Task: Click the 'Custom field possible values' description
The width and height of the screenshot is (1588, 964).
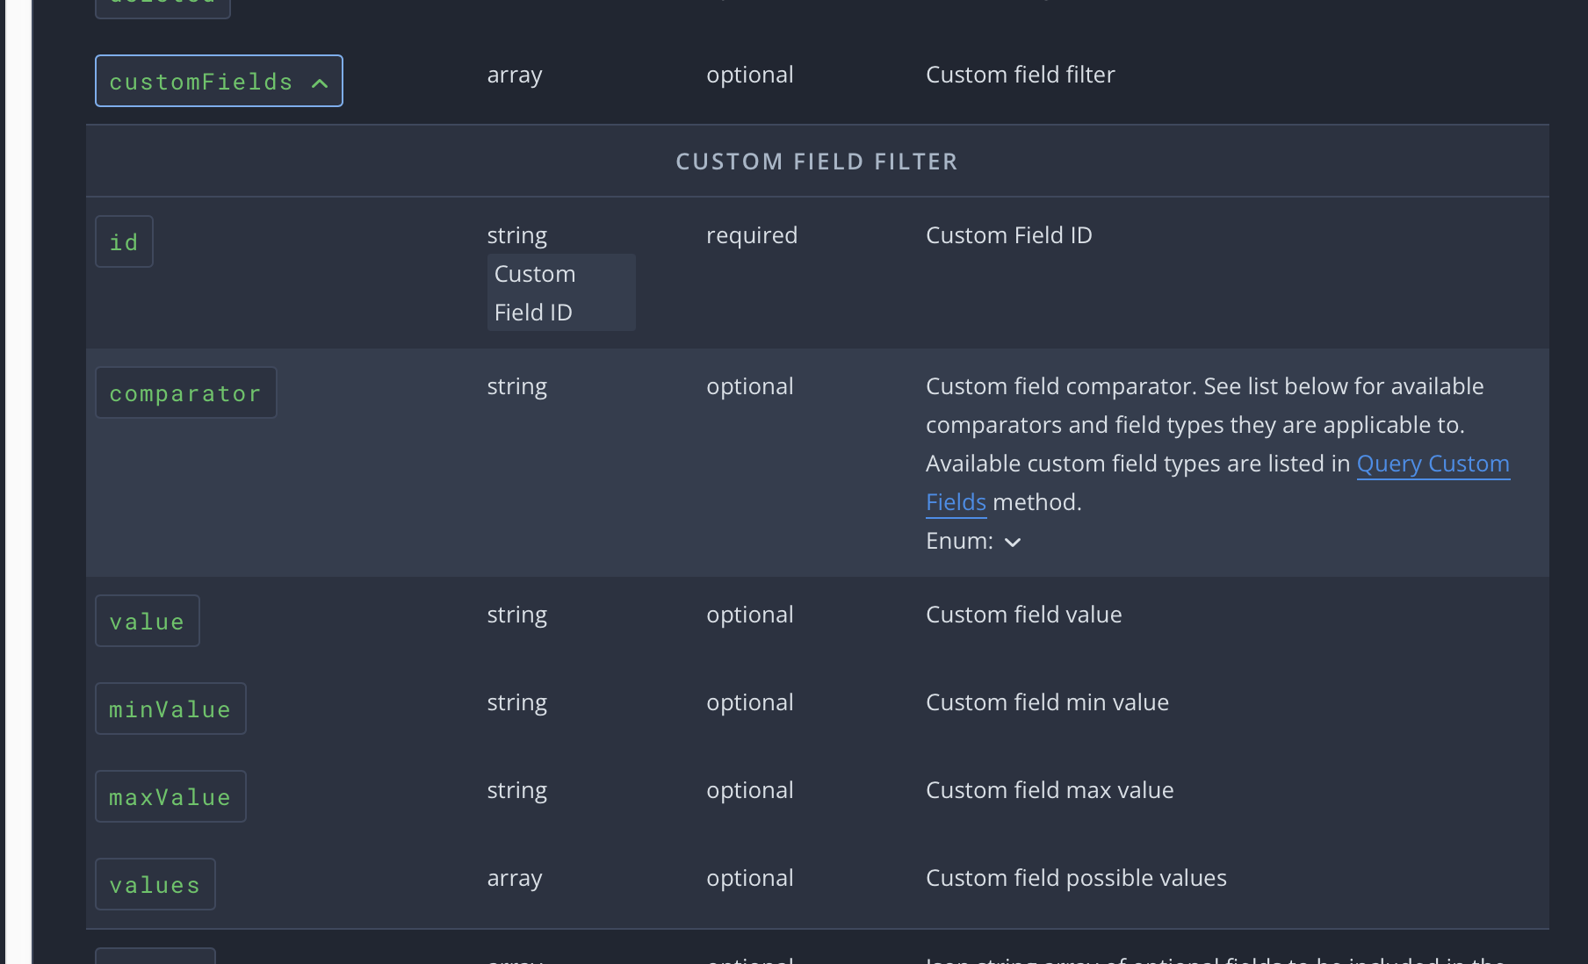Action: [x=1076, y=878]
